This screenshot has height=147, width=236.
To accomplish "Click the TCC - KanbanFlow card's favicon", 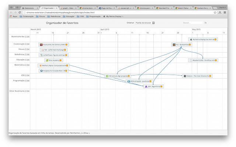I will (174, 45).
